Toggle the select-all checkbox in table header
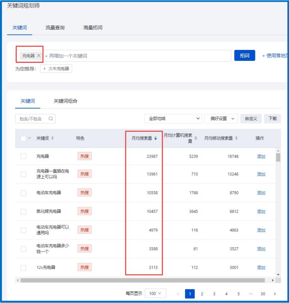 [23, 138]
